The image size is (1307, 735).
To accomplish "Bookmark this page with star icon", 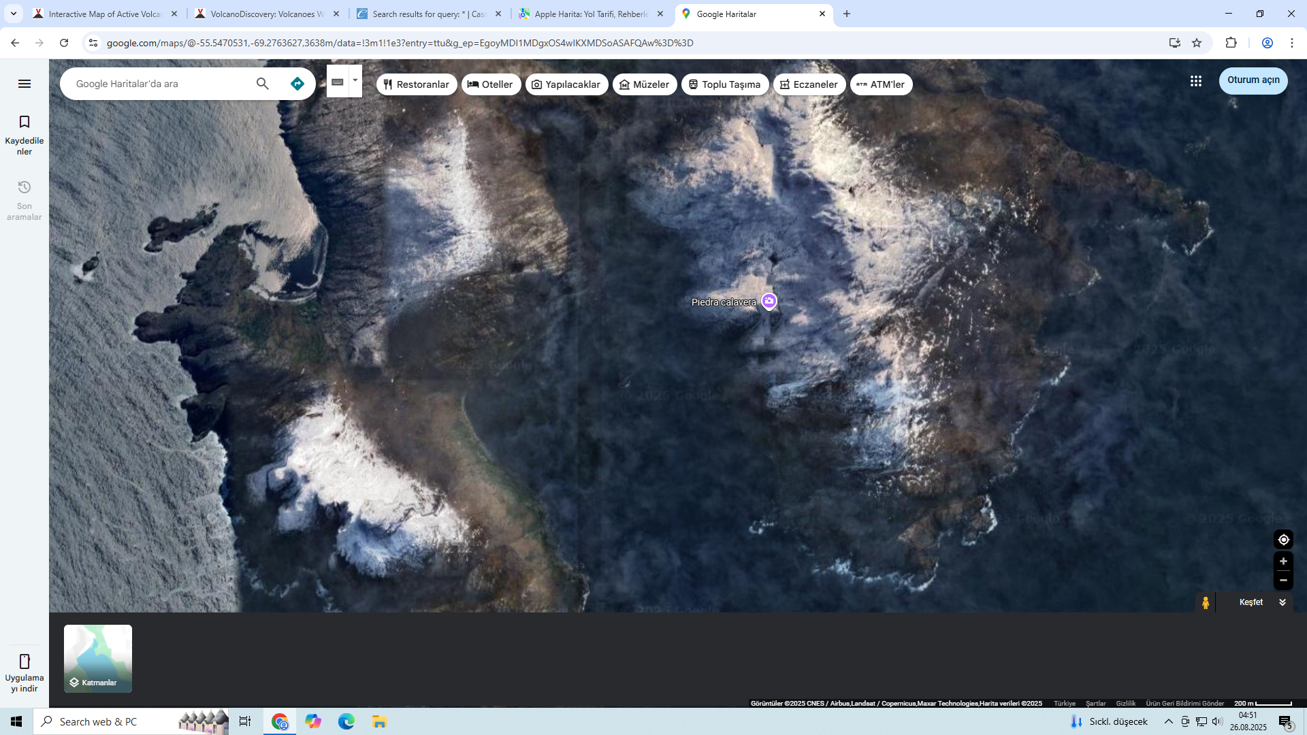I will (x=1197, y=43).
